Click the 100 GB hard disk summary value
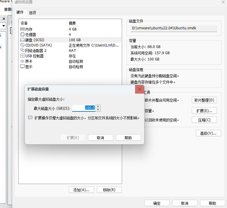Viewport: 227px width, 208px height. (x=75, y=40)
